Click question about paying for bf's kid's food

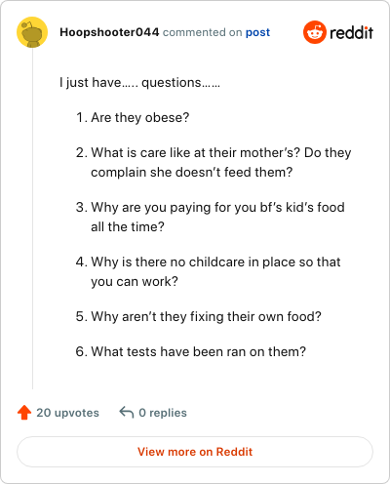[x=217, y=217]
